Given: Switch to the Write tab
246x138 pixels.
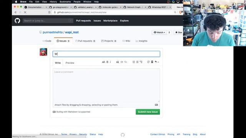Looking at the screenshot, I should click(x=58, y=63).
